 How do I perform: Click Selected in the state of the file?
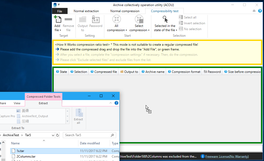point(165,28)
